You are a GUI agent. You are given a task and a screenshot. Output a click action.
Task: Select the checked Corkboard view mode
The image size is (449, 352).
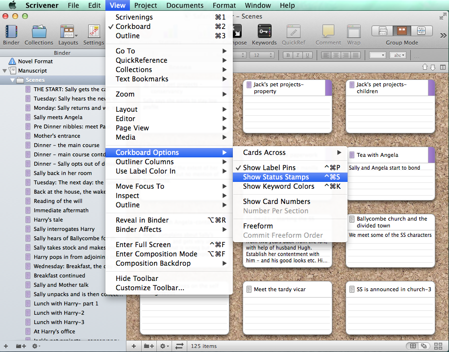(169, 26)
